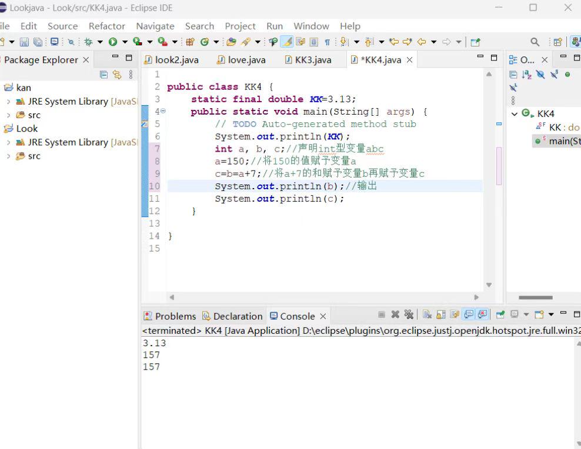
Task: Click the Debug bug icon
Action: (x=88, y=42)
